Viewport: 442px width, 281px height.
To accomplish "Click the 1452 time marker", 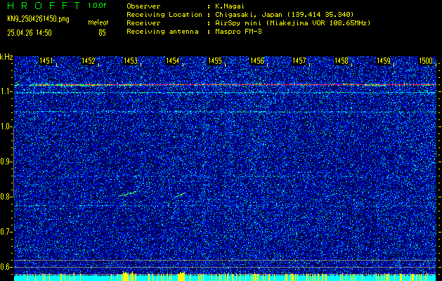I will pos(89,60).
